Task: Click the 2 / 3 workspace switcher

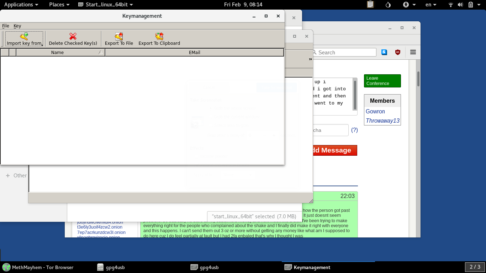Action: (475, 267)
